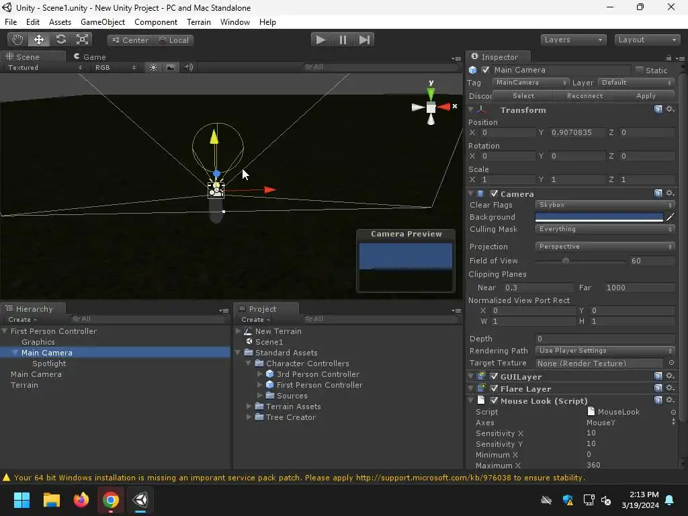Image resolution: width=688 pixels, height=516 pixels.
Task: Click the Field of View slider
Action: pos(581,261)
